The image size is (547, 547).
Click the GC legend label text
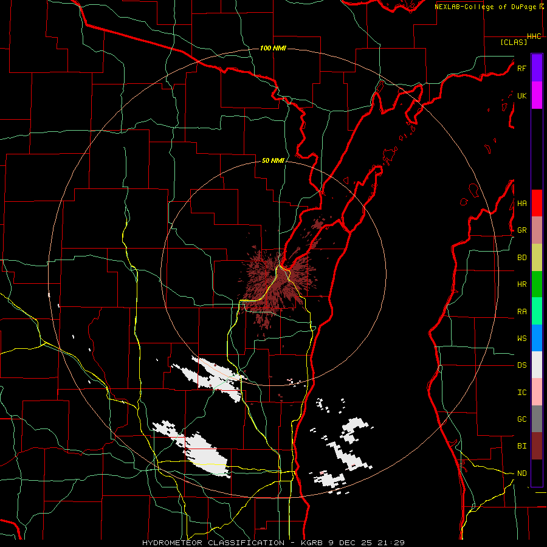[521, 419]
